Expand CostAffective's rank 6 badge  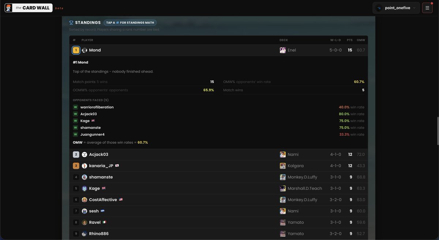pos(76,200)
